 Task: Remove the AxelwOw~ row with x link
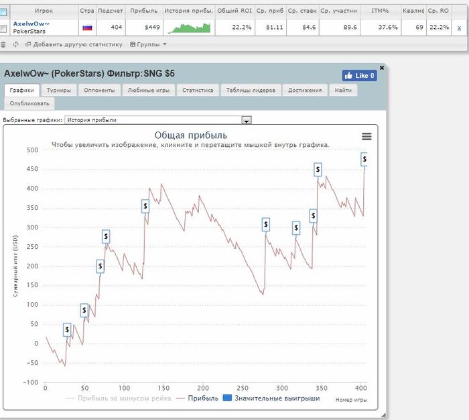459,28
